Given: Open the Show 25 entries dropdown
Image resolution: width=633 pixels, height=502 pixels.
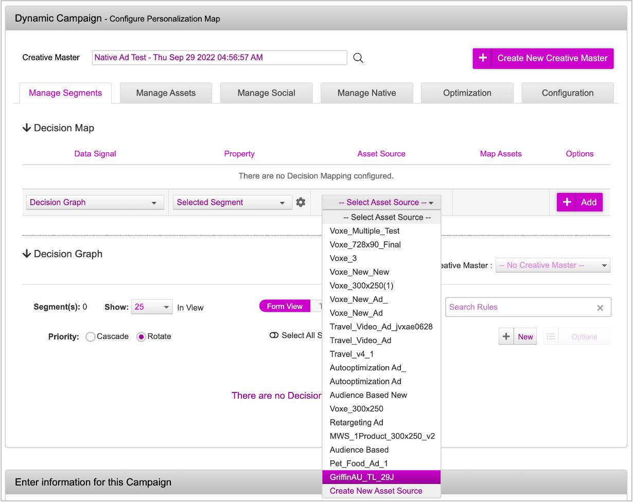Looking at the screenshot, I should click(x=152, y=307).
